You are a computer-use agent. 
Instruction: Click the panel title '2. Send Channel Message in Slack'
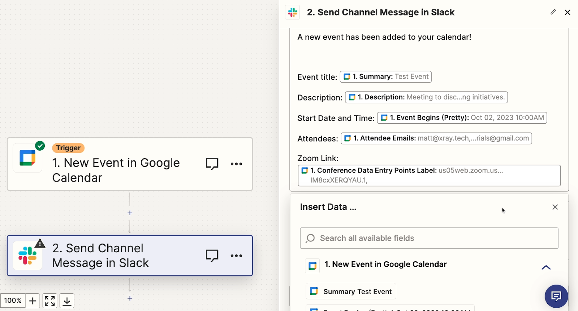381,12
